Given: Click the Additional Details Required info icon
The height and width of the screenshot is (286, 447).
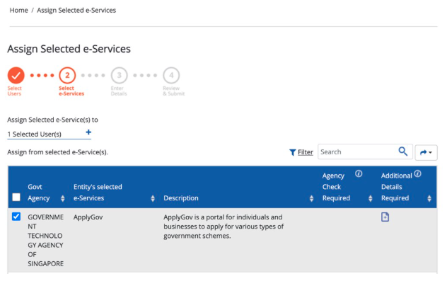Looking at the screenshot, I should pos(417,173).
